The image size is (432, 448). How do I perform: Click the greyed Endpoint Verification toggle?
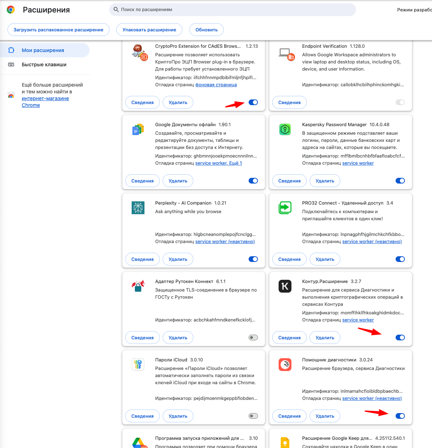coord(400,102)
